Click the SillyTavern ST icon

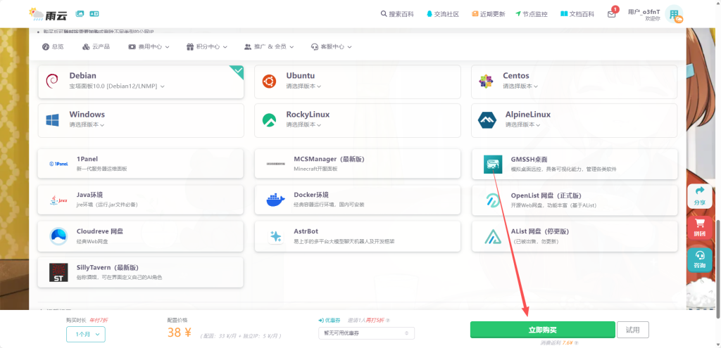pos(58,272)
